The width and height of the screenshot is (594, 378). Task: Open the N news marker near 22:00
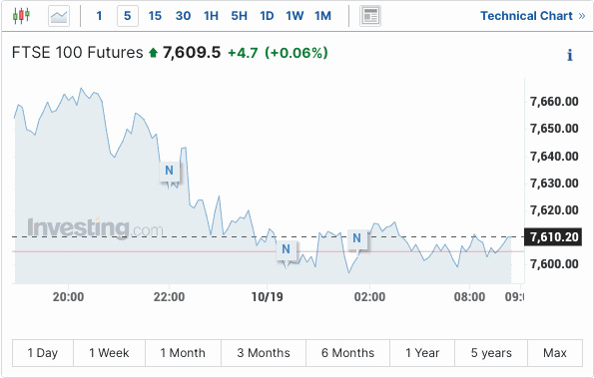click(170, 171)
